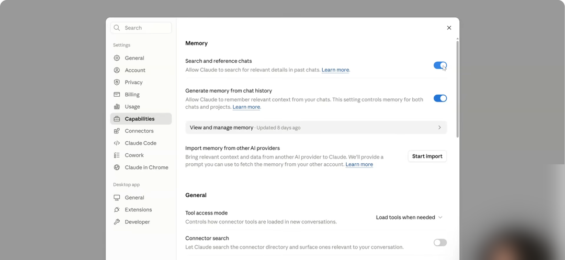Click the 'Tool access mode' label
This screenshot has height=260, width=565.
207,213
